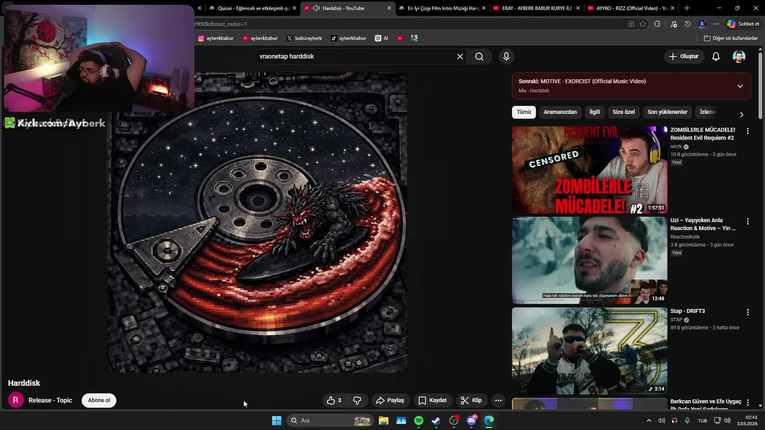Click the Klip clip button
Screen dimensions: 765x430
coord(471,400)
